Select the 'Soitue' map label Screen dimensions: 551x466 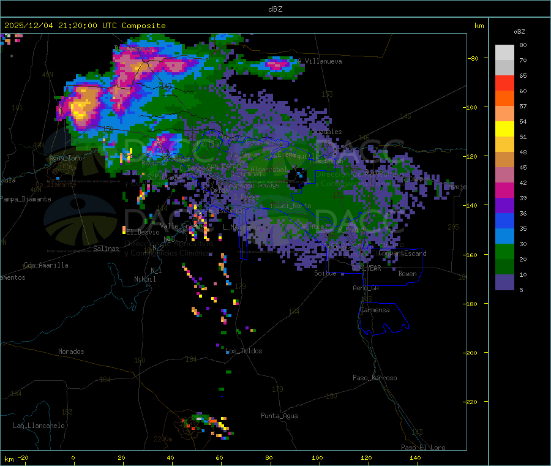coord(325,273)
